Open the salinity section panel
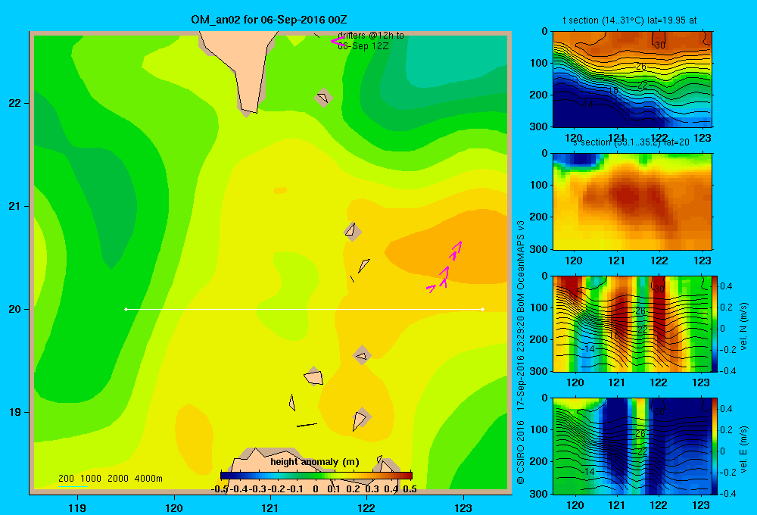Screen dimensions: 757x515 coord(632,201)
